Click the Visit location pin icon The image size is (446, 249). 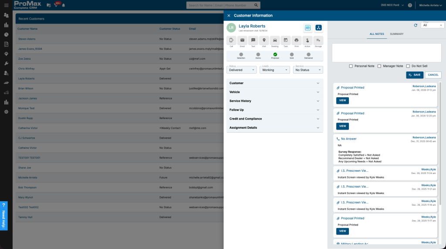click(x=264, y=40)
